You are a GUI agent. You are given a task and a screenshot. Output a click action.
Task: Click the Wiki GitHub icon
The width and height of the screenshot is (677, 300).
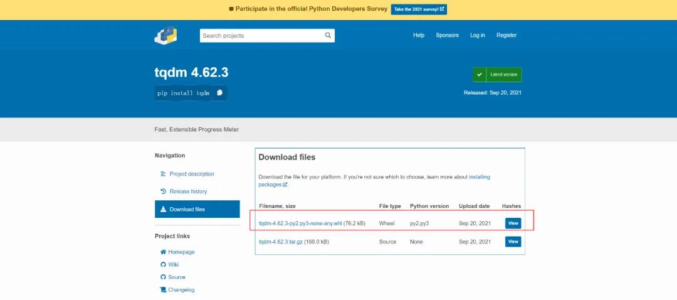click(163, 265)
